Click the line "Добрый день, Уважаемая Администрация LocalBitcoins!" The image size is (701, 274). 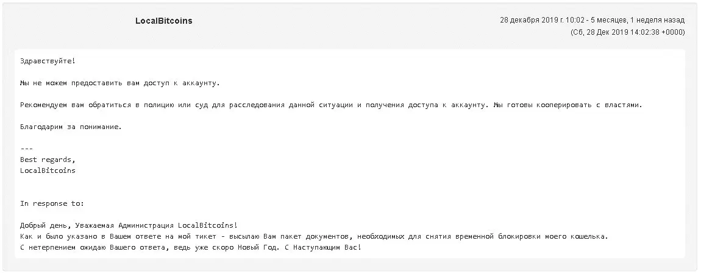point(129,225)
